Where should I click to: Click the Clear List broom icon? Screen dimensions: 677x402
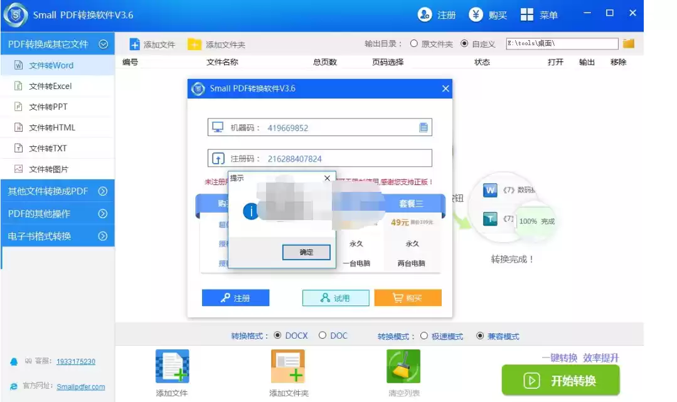click(403, 366)
